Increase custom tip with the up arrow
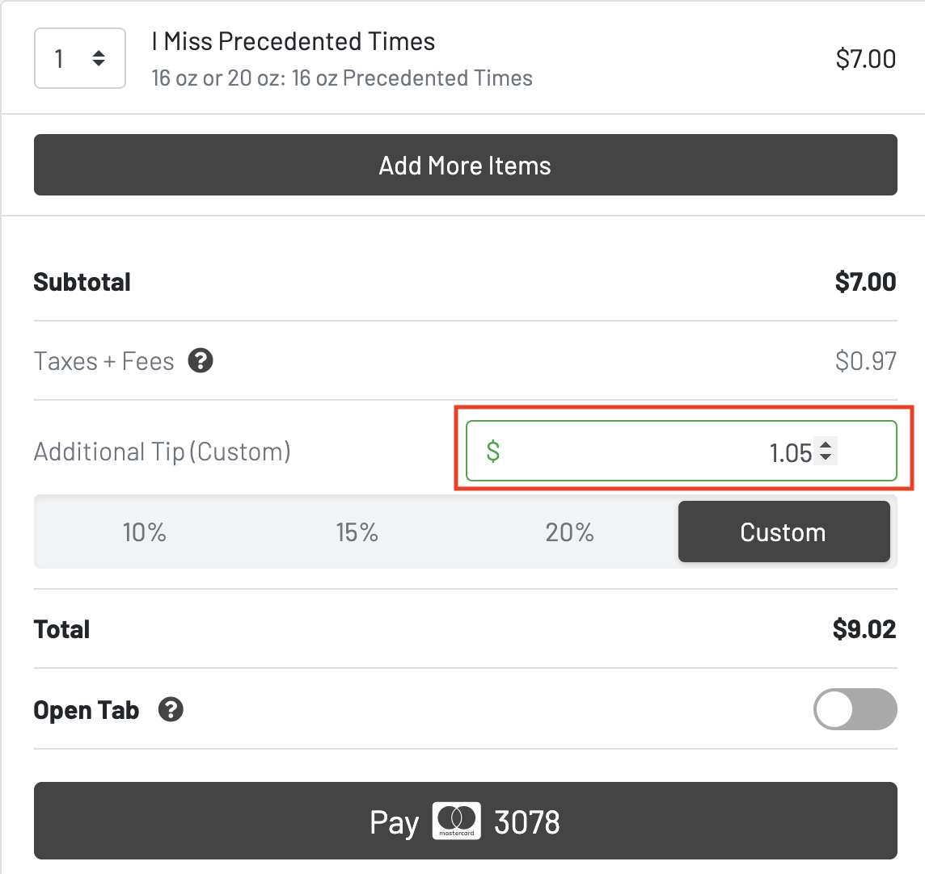Viewport: 925px width, 874px height. point(826,444)
